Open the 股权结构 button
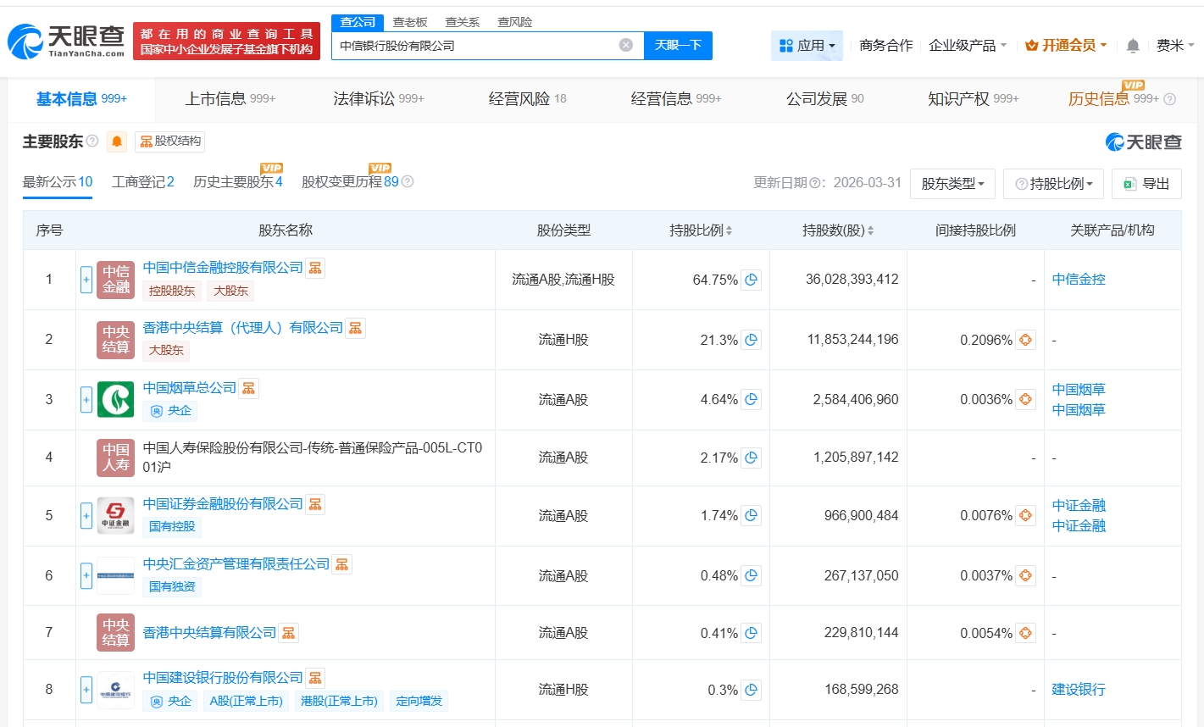The width and height of the screenshot is (1204, 727). click(170, 142)
